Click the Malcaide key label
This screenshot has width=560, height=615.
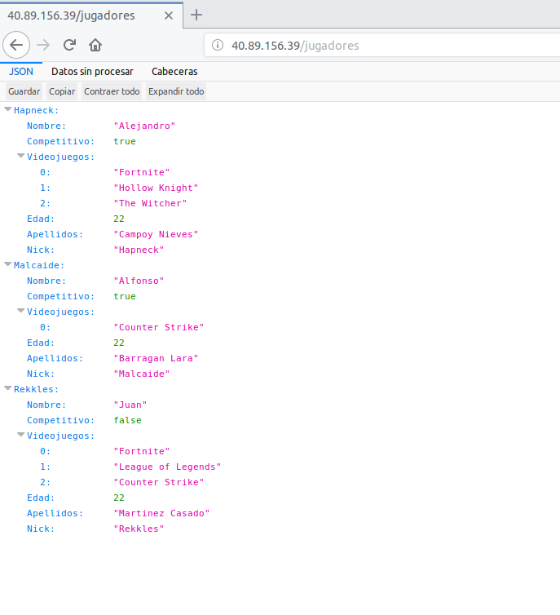pyautogui.click(x=39, y=265)
